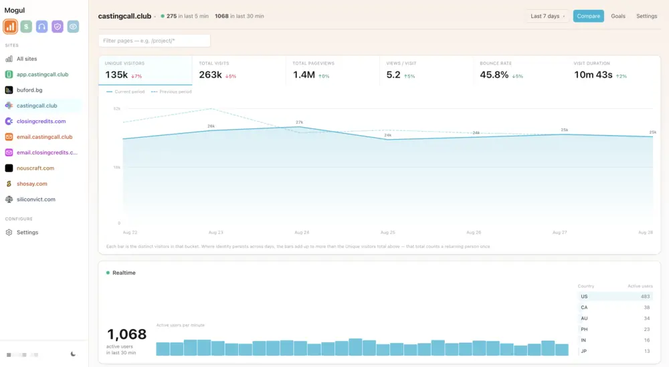Click the Realtime section heading

(124, 273)
